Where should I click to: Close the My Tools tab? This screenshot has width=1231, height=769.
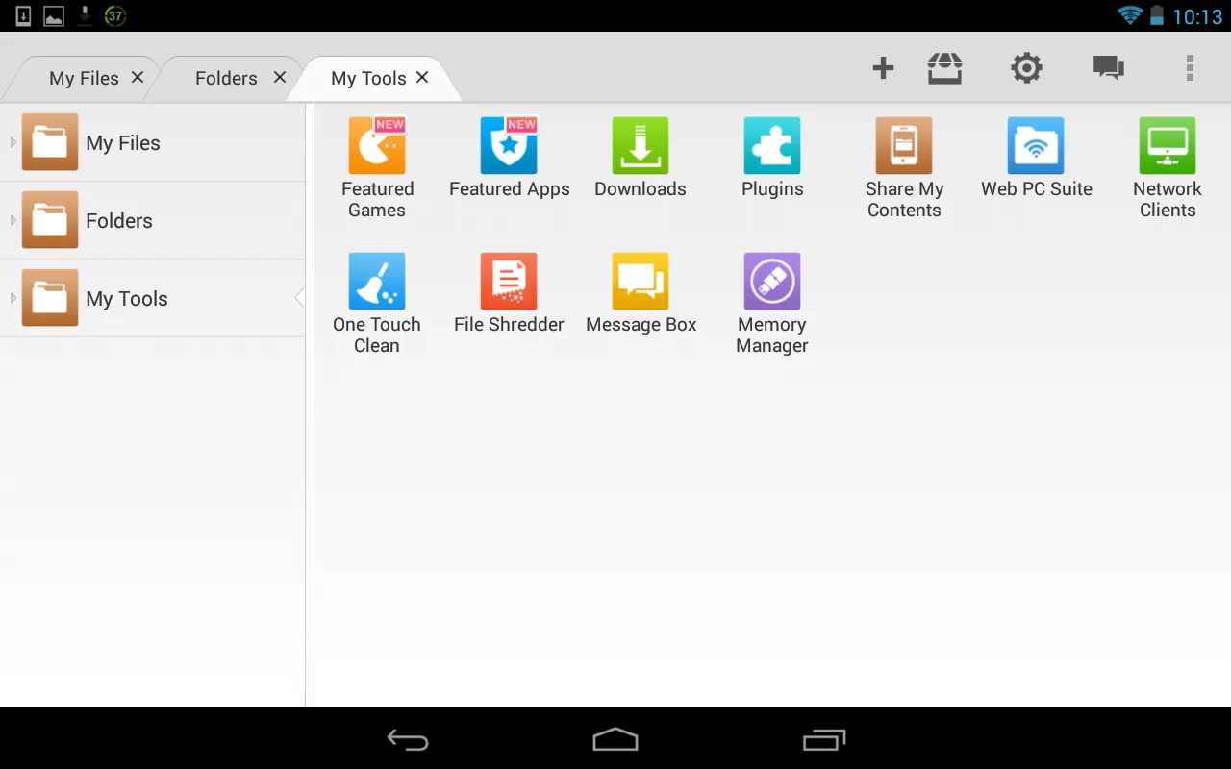[421, 77]
